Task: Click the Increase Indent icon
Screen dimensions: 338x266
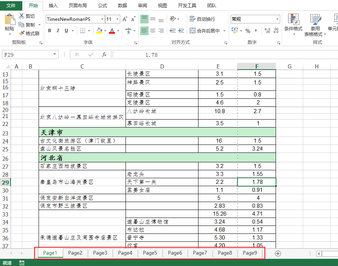Action: tap(181, 31)
